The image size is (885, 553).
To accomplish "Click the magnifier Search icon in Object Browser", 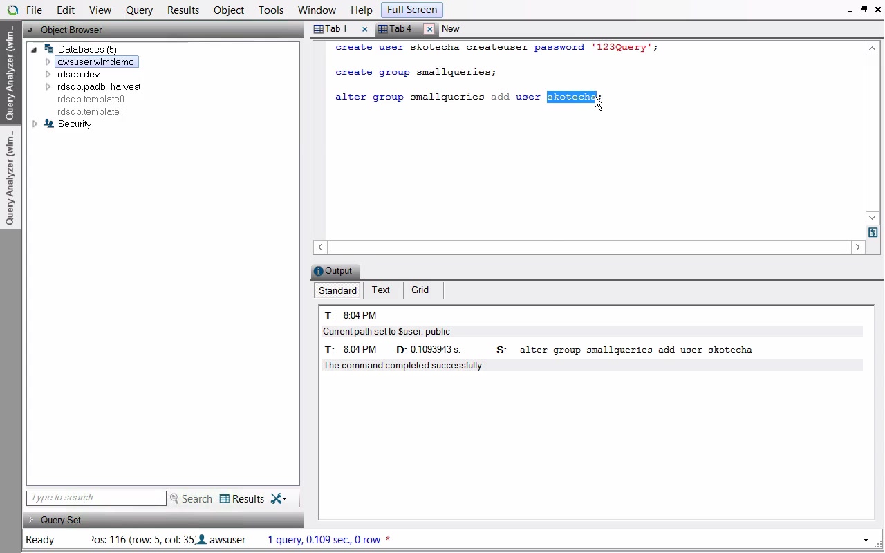I will pyautogui.click(x=174, y=499).
